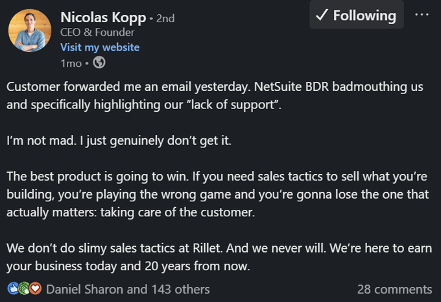441x302 pixels.
Task: Open the Visit my website link
Action: coord(100,47)
